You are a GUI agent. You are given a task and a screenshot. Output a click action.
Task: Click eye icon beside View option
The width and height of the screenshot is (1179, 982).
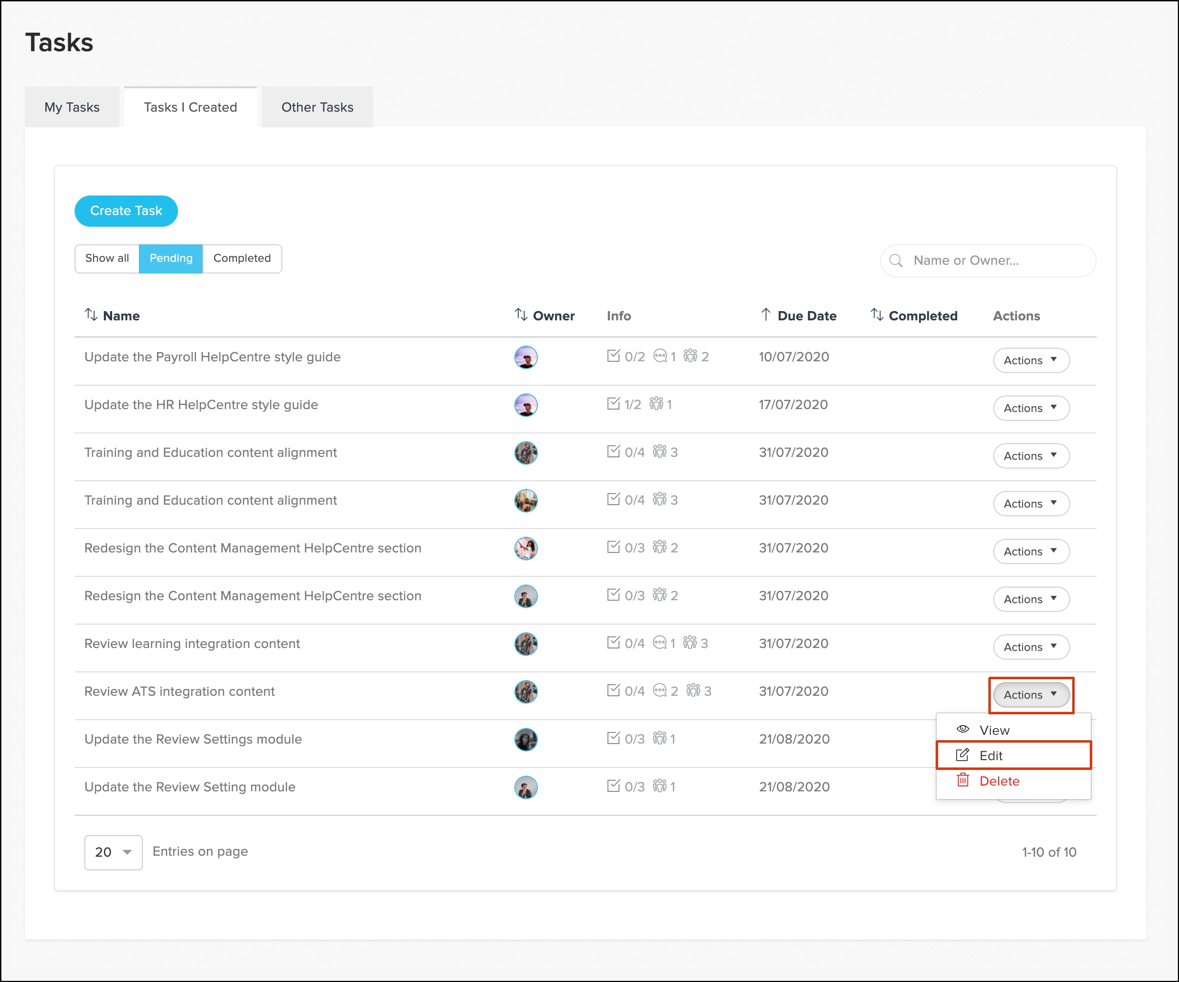pos(963,729)
